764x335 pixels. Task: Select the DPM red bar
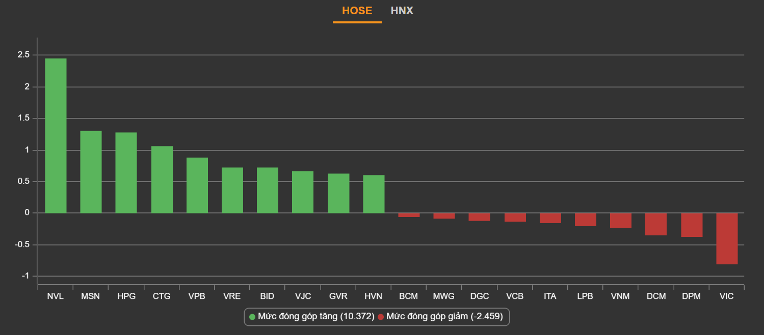click(x=692, y=225)
